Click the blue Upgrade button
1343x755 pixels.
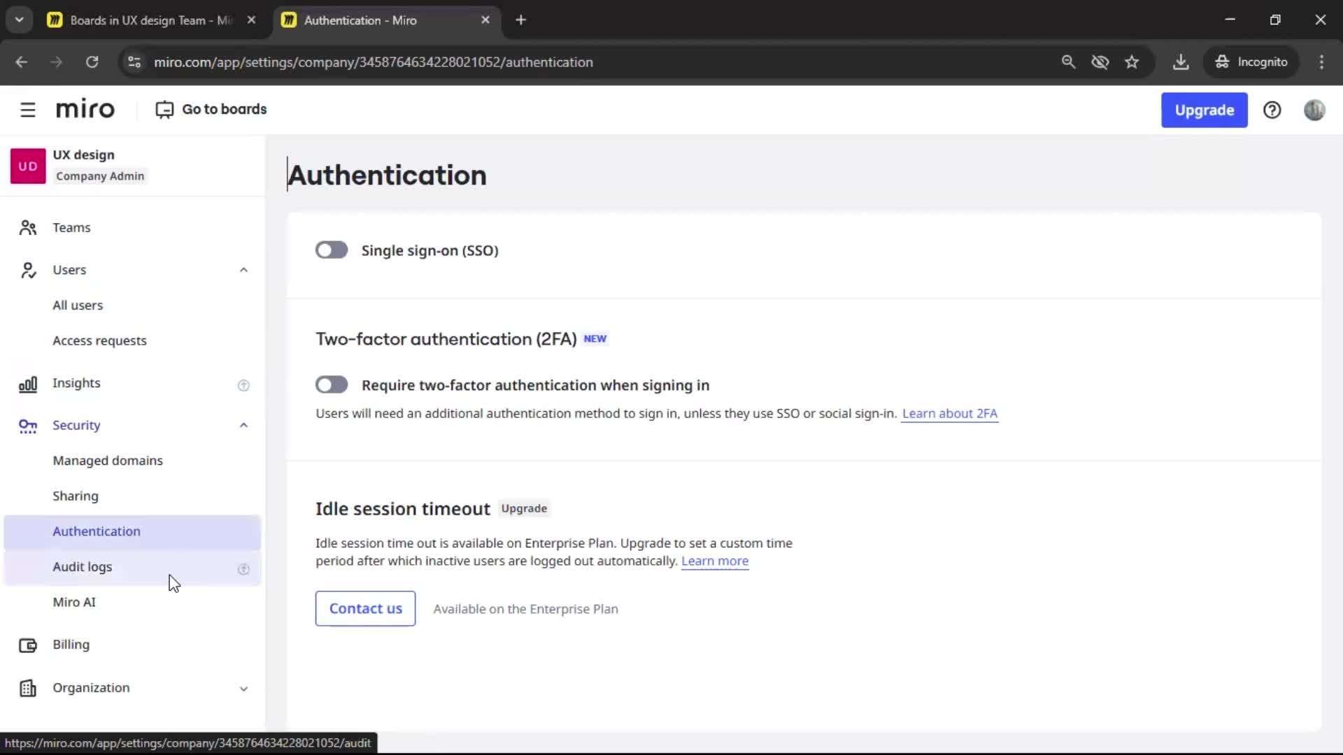tap(1204, 110)
